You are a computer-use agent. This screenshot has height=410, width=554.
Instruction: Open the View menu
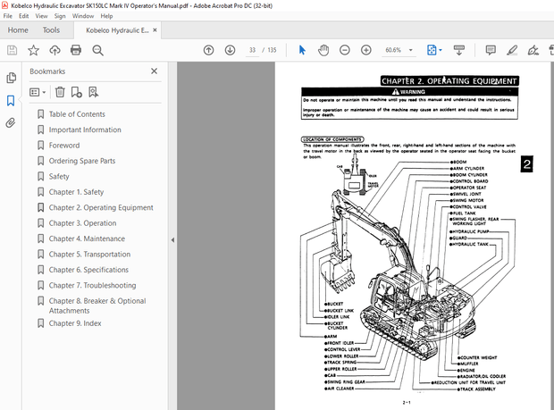[41, 16]
